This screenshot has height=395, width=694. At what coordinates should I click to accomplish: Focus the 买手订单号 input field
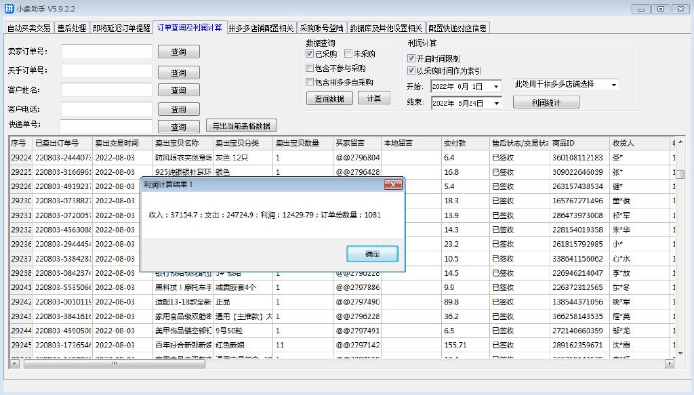106,70
